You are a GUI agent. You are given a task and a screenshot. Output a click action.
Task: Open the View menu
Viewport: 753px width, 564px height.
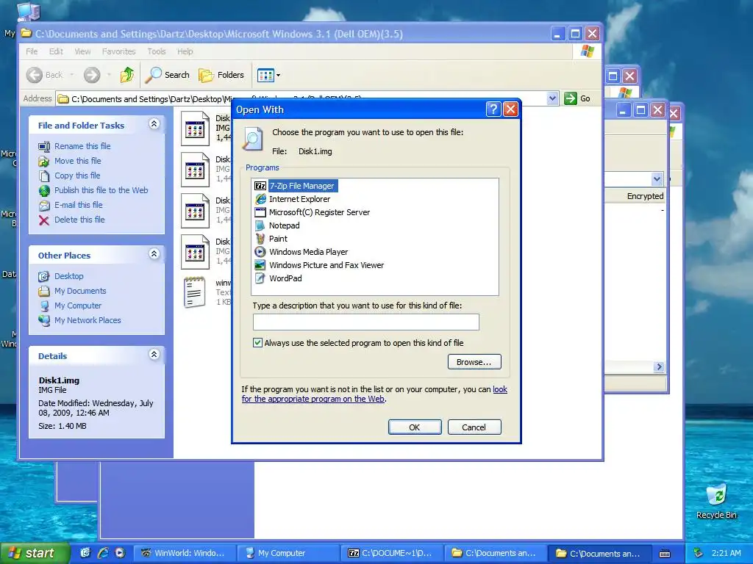point(82,51)
